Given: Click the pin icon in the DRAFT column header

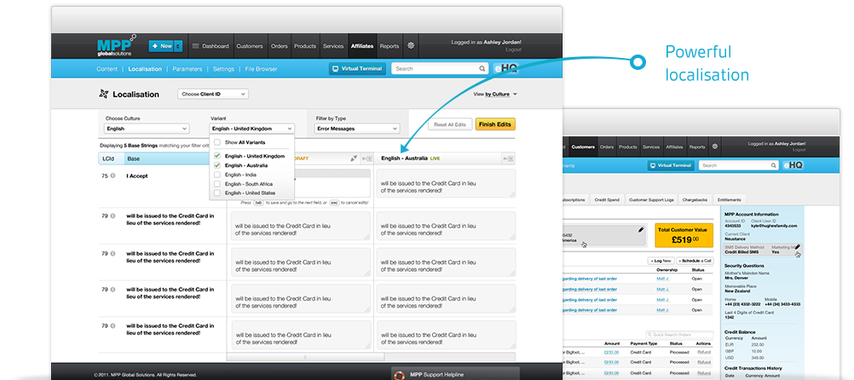Looking at the screenshot, I should pyautogui.click(x=354, y=158).
